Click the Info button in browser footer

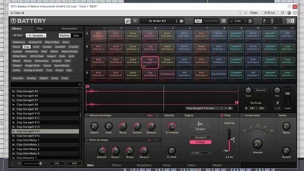point(57,163)
